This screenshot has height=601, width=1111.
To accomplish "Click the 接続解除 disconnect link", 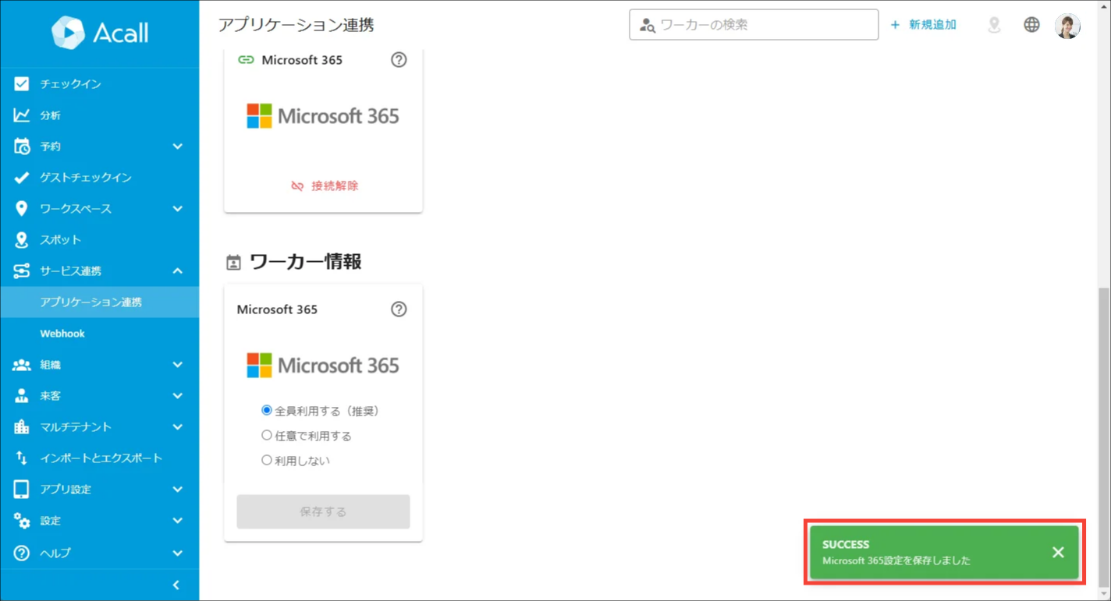I will 325,186.
